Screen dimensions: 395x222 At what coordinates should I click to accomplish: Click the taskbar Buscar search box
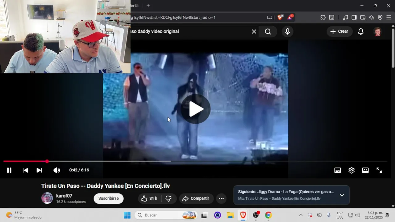(x=167, y=215)
